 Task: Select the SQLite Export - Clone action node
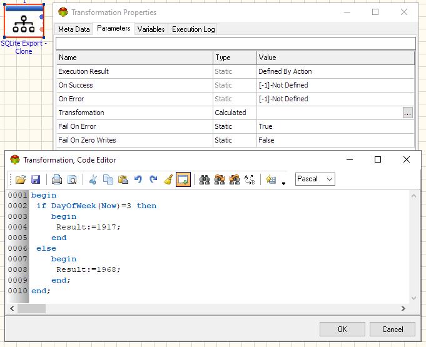pyautogui.click(x=24, y=21)
